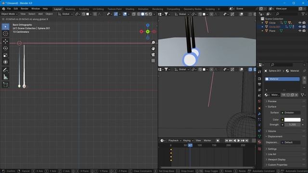Click the blue Z axis gizmo dot
The width and height of the screenshot is (308, 173).
tap(148, 25)
